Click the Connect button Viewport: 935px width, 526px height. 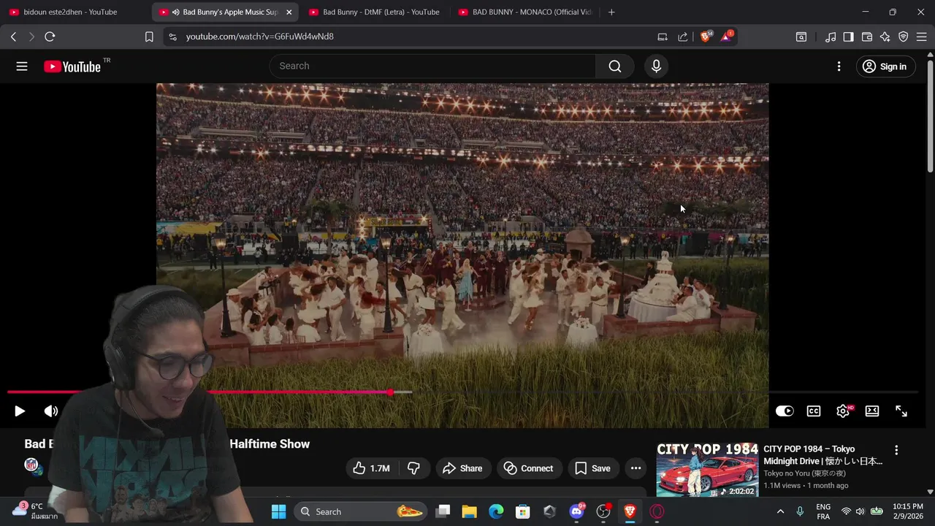(x=529, y=468)
